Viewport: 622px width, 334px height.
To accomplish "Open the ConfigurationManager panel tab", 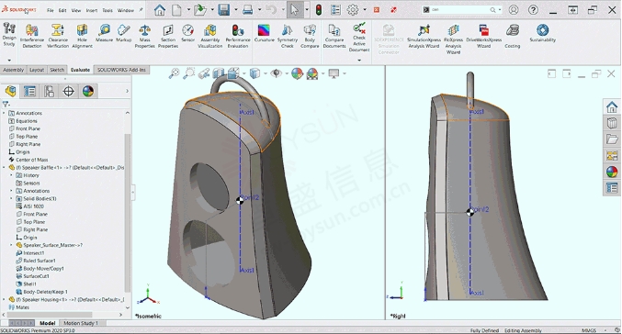I will 50,91.
